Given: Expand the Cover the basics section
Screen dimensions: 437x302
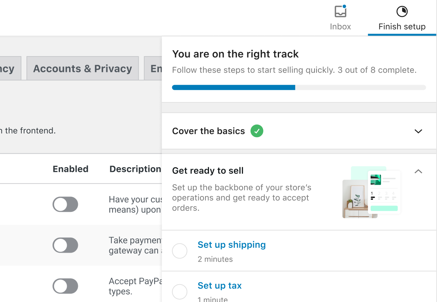Looking at the screenshot, I should tap(418, 131).
